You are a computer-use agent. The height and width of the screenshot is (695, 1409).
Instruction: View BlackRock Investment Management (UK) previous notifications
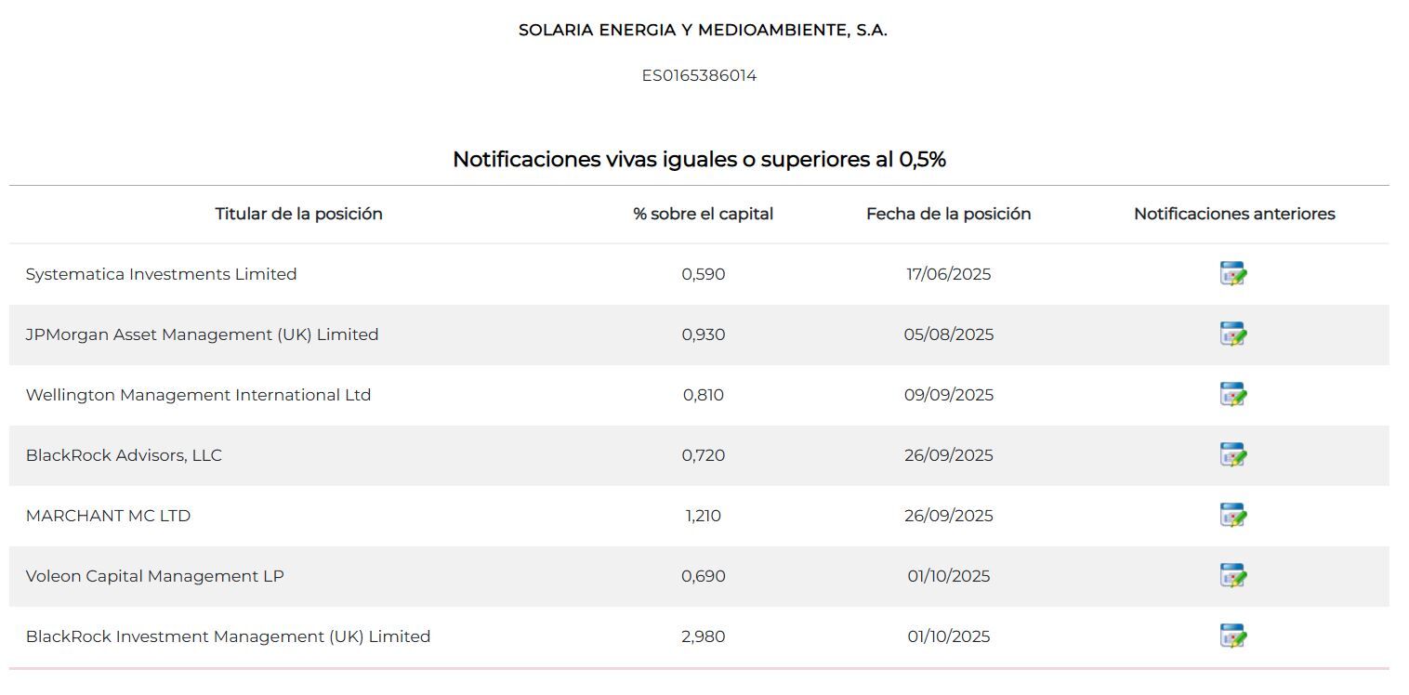click(x=1232, y=636)
